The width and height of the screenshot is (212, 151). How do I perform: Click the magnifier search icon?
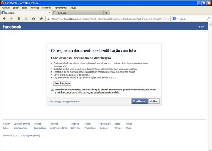coord(208,19)
